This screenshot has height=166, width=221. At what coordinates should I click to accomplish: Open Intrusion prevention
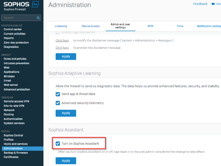(16, 63)
